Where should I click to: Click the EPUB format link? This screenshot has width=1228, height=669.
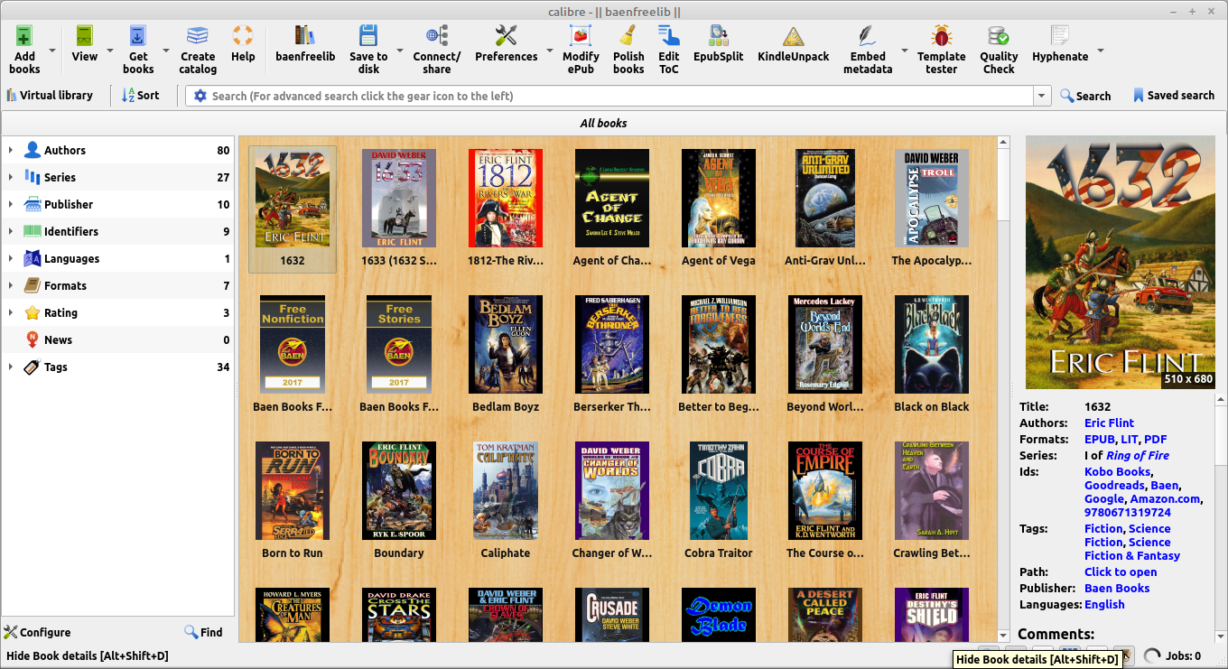pos(1099,439)
